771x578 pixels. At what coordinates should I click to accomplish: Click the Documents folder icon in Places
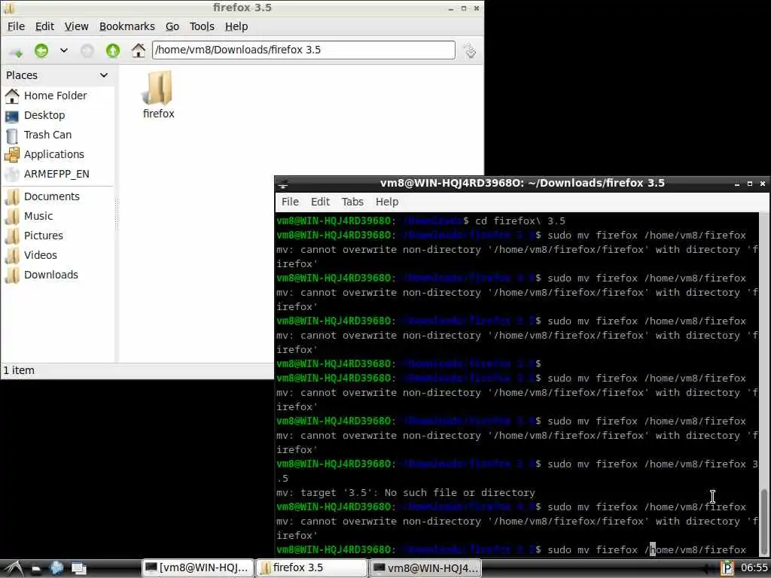pos(12,196)
